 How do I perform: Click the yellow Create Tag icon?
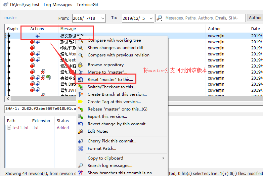pyautogui.click(x=80, y=102)
